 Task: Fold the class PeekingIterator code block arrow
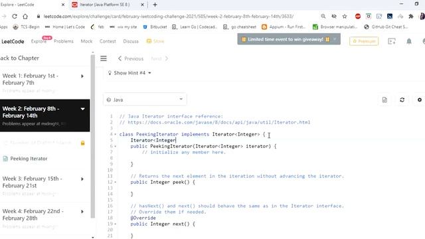pos(116,134)
